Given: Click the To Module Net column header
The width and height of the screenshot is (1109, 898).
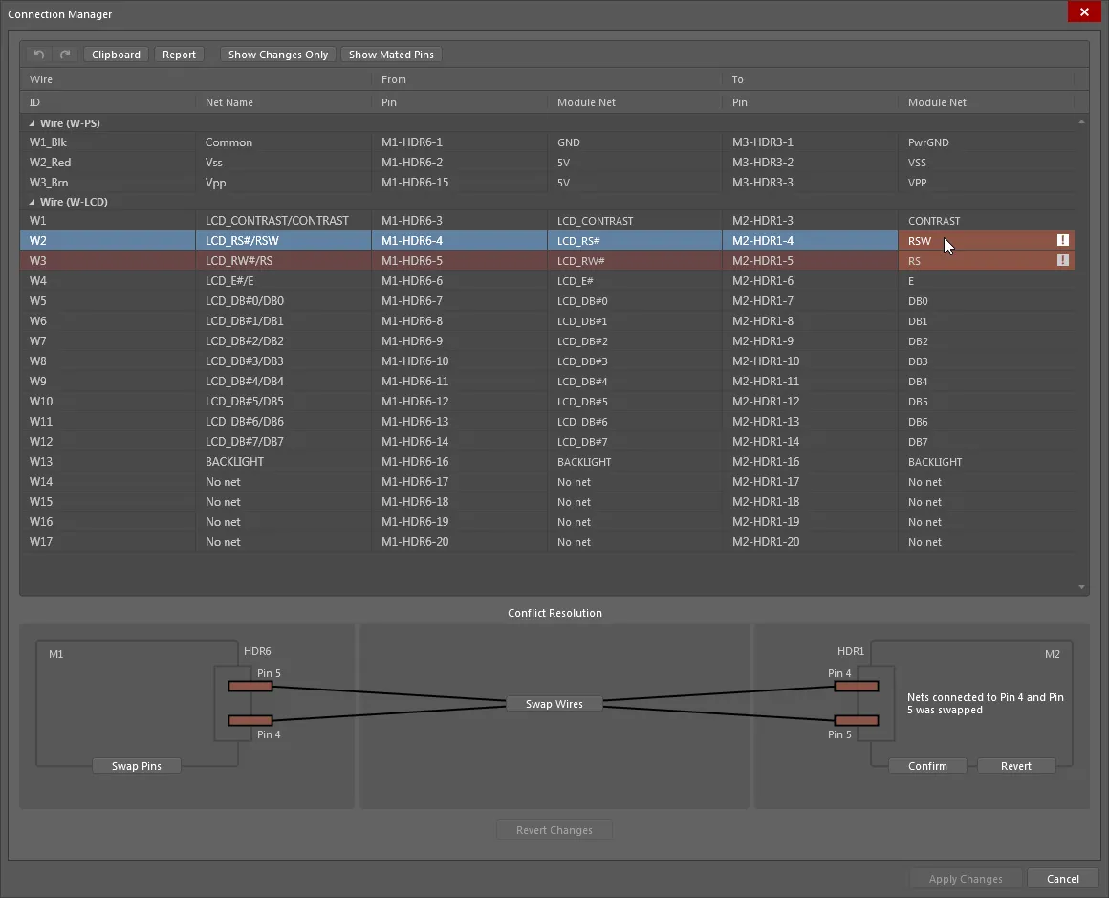Looking at the screenshot, I should (986, 102).
